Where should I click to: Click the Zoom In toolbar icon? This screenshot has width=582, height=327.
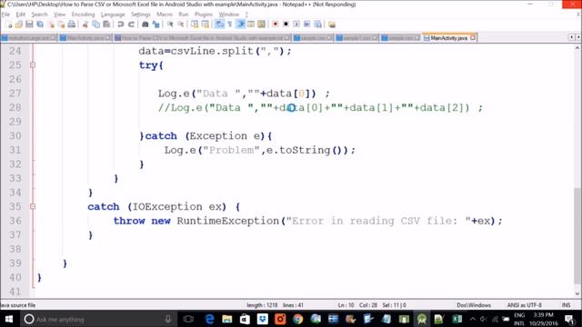point(170,25)
